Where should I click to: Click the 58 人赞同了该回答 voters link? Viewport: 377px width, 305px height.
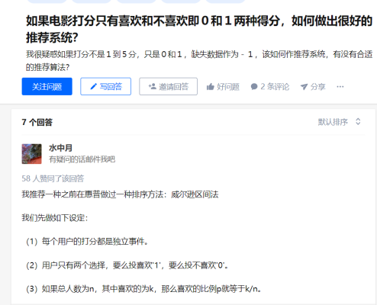53,178
